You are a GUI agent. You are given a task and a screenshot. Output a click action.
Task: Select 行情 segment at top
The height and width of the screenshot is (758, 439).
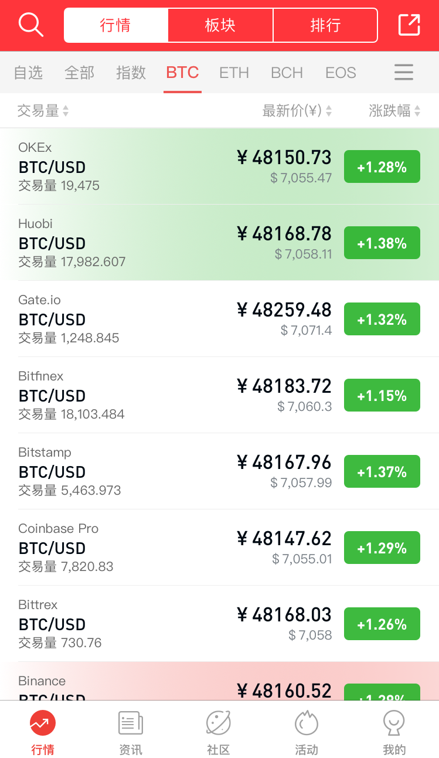point(115,25)
